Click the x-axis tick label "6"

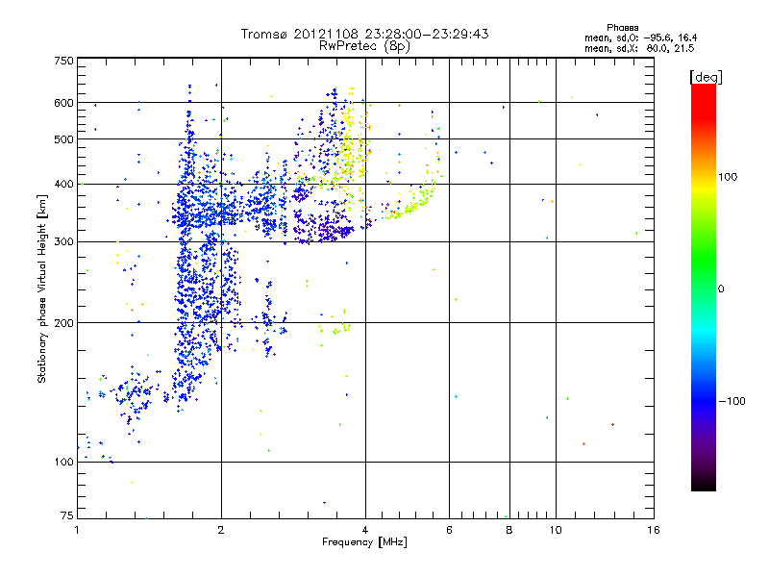pos(449,530)
